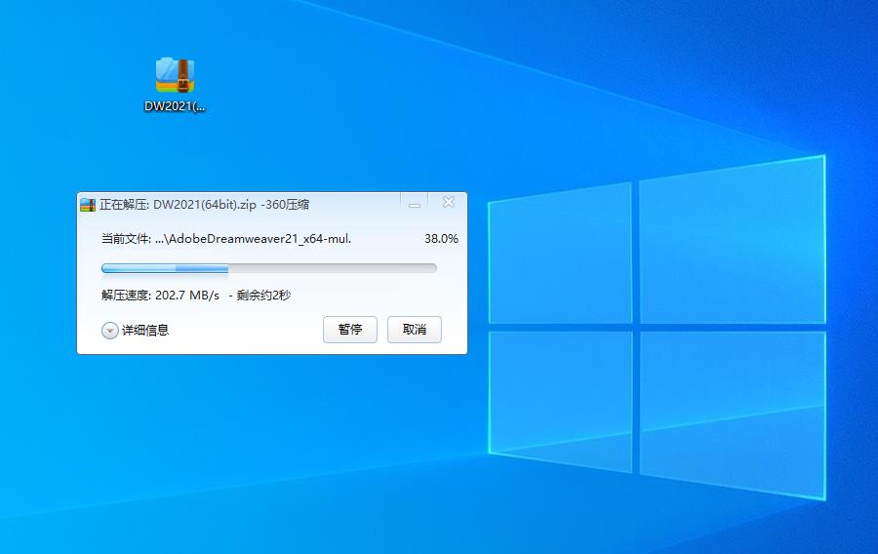
Task: Click the DW2021(... desktop icon label
Action: [x=175, y=106]
